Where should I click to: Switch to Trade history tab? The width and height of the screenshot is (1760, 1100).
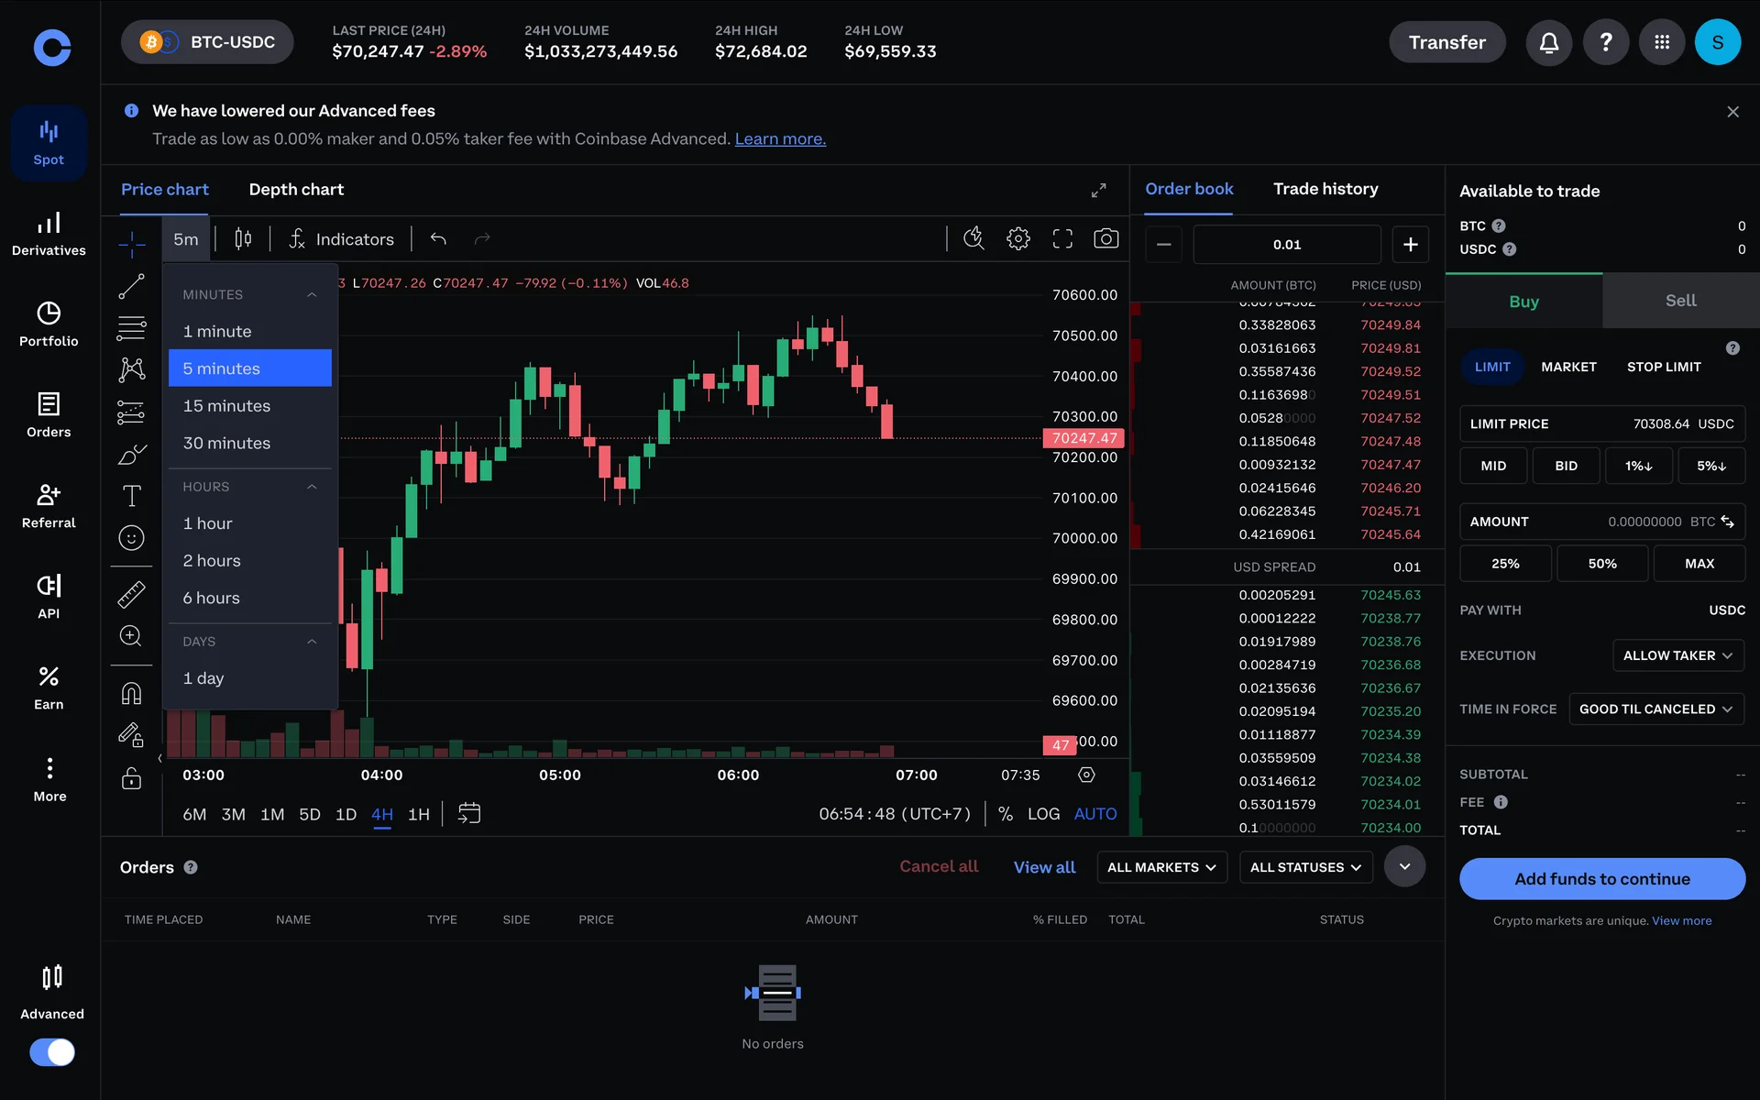point(1325,189)
